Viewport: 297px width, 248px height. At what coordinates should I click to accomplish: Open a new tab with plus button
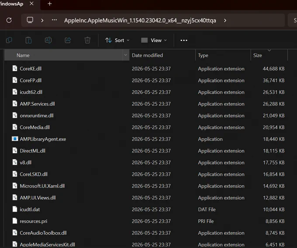point(50,4)
